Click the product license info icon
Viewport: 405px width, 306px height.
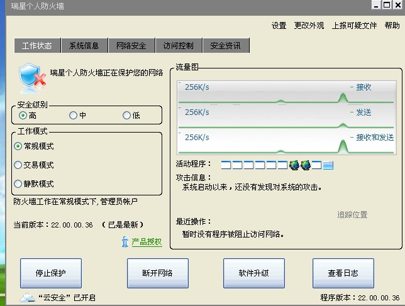(x=125, y=242)
